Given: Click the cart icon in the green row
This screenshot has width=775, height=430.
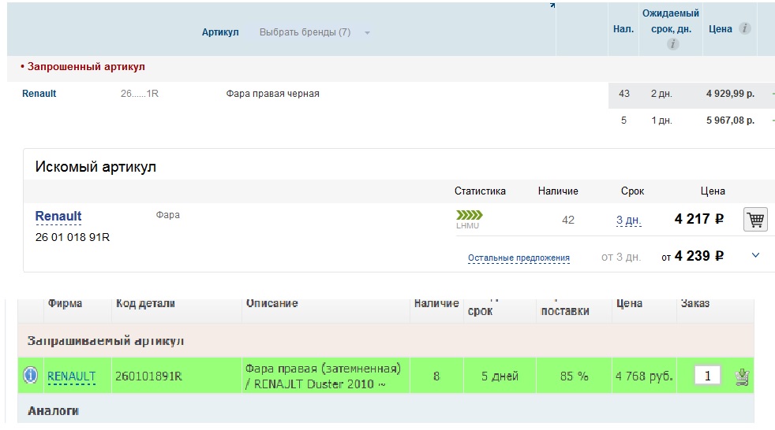Looking at the screenshot, I should (741, 376).
